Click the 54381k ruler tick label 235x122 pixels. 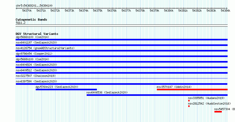click(x=183, y=11)
